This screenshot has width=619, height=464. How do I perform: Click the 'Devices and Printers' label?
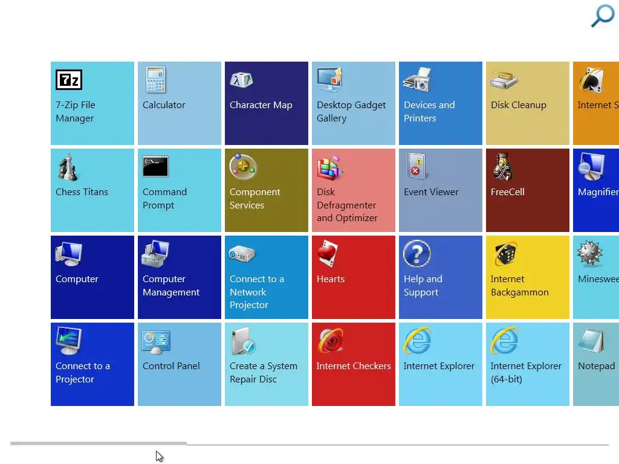[x=429, y=112]
